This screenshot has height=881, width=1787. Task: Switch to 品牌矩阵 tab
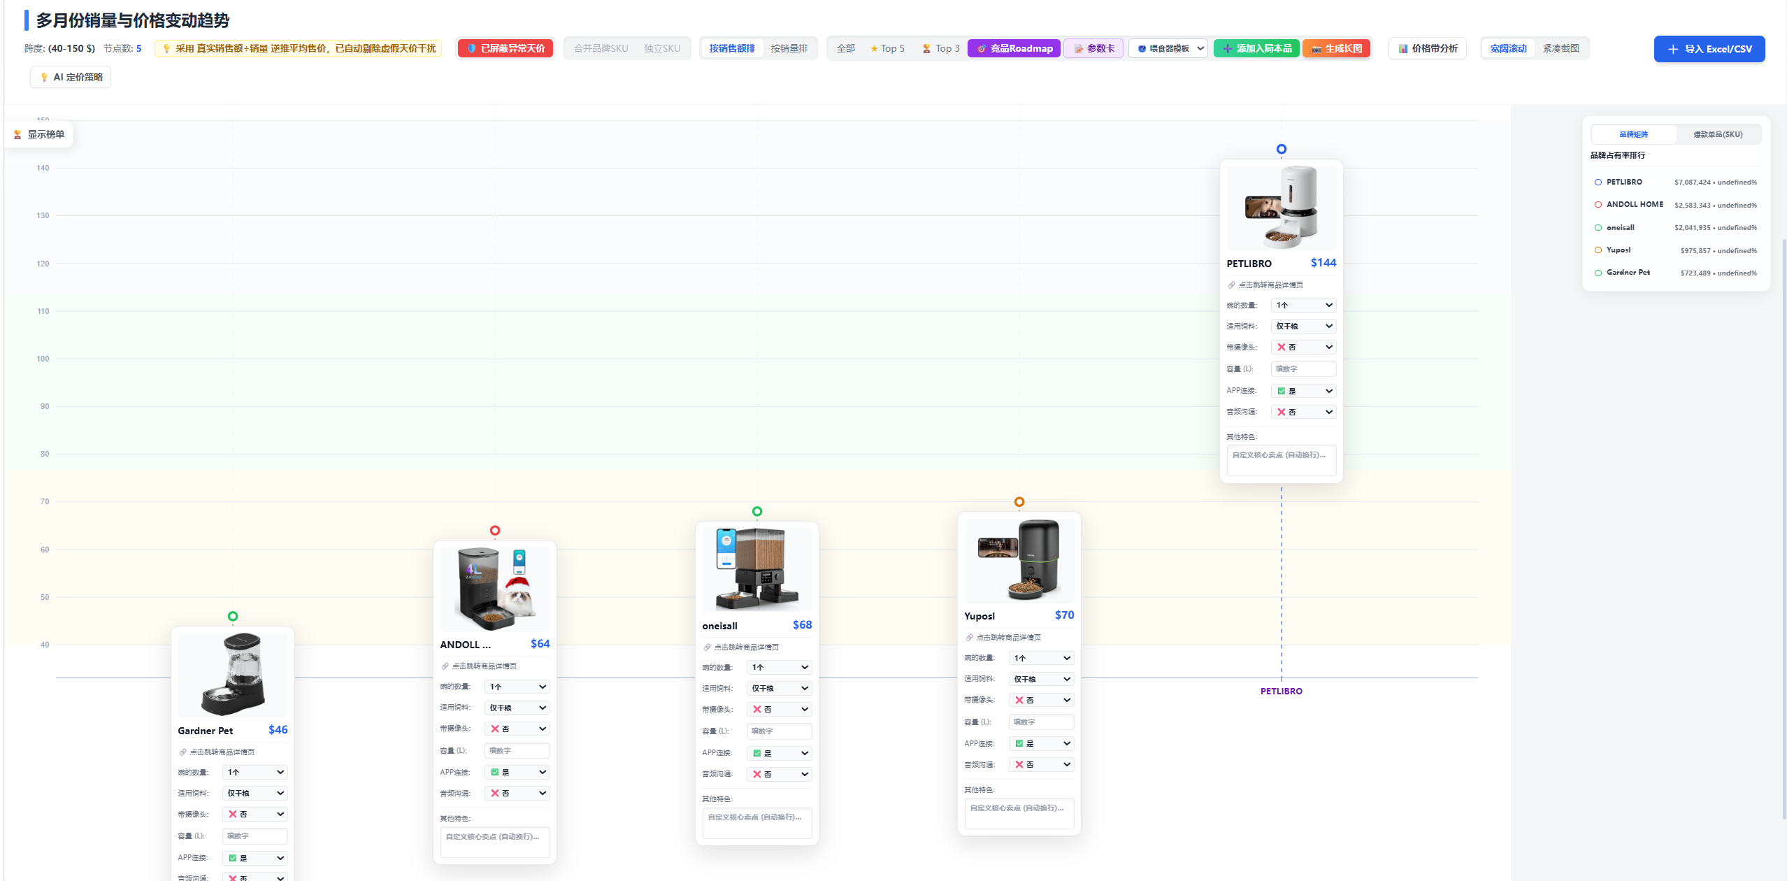point(1633,134)
